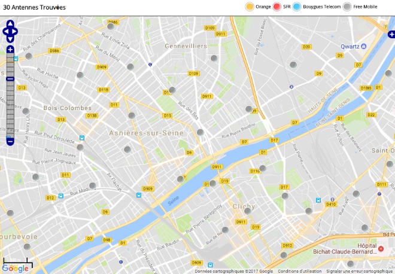Select the antenna marker below the Asnières-sur-Seine label
The image size is (395, 274).
127,150
